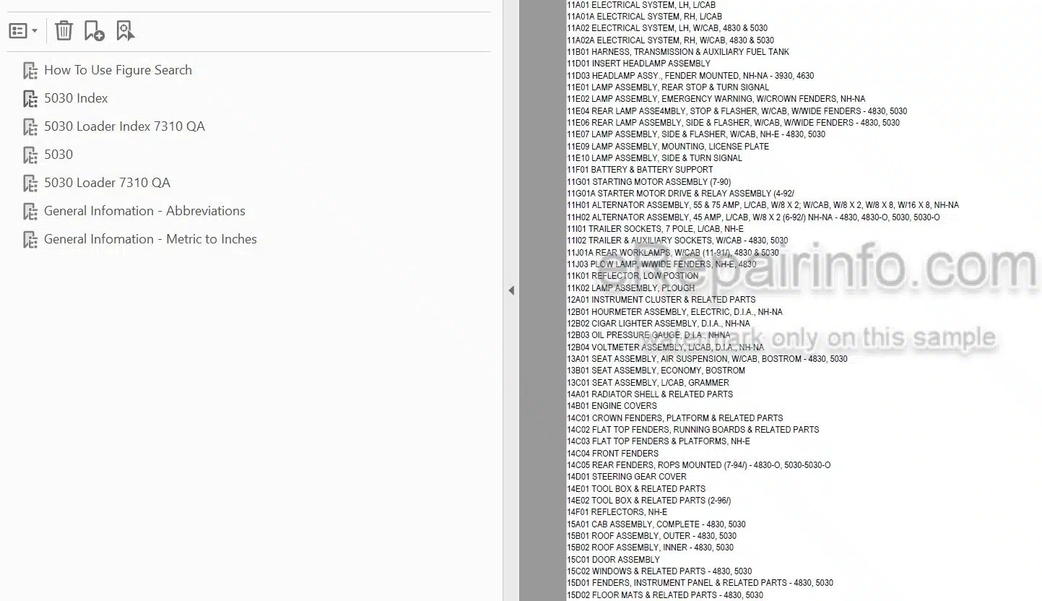Open the '5030 Index' bookmark
Viewport: 1042px width, 601px height.
pyautogui.click(x=76, y=98)
